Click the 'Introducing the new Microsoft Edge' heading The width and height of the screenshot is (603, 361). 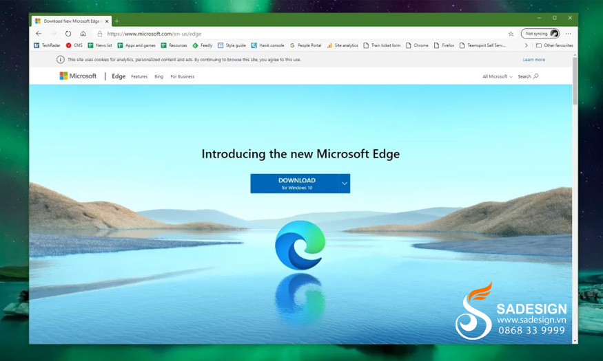pyautogui.click(x=300, y=154)
